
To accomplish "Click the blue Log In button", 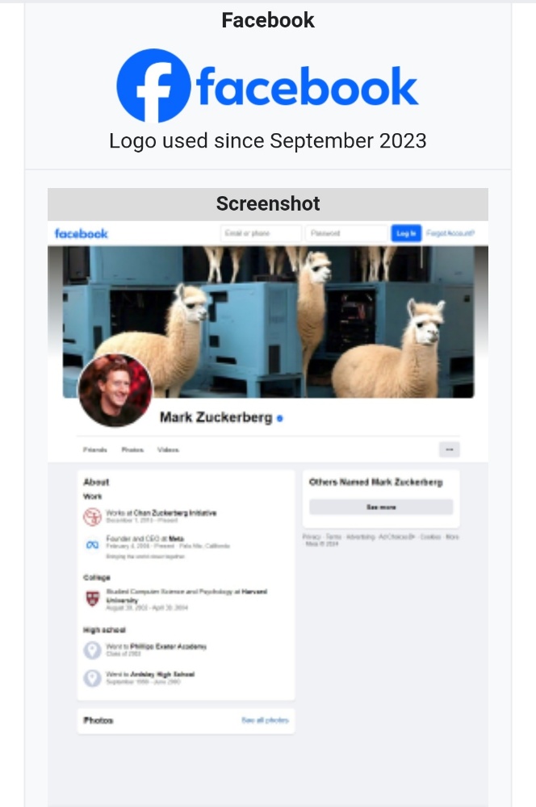I will 406,233.
